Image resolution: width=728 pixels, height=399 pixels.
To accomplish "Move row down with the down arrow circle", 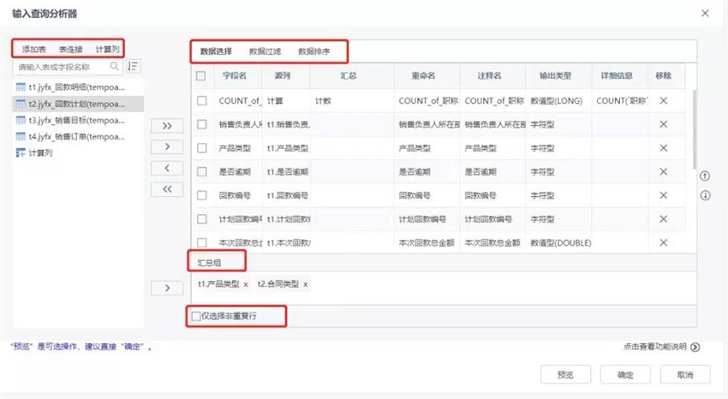I will [705, 195].
